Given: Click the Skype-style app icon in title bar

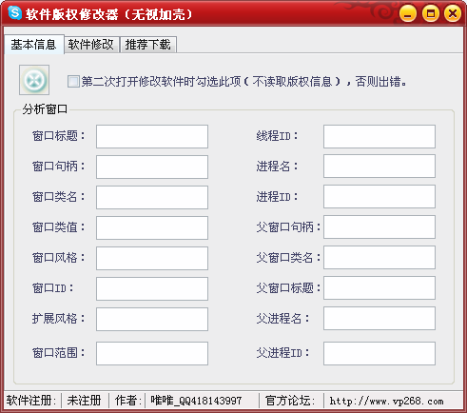Looking at the screenshot, I should (14, 13).
